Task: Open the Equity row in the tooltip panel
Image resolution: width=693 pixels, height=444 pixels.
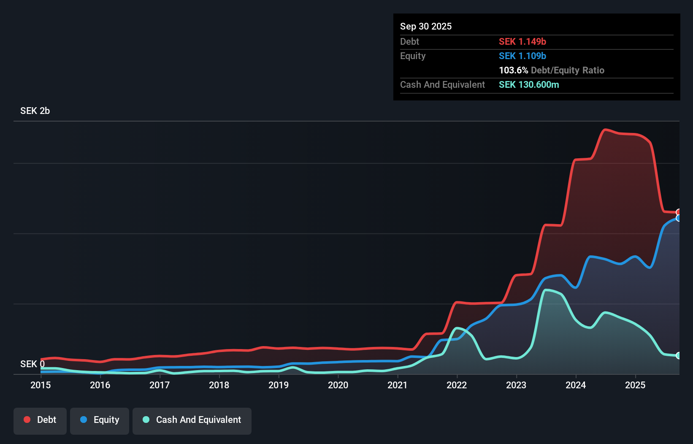Action: 412,56
